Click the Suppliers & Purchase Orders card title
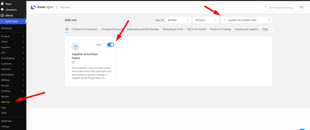Viewport: 310px width, 130px height. pos(85,56)
